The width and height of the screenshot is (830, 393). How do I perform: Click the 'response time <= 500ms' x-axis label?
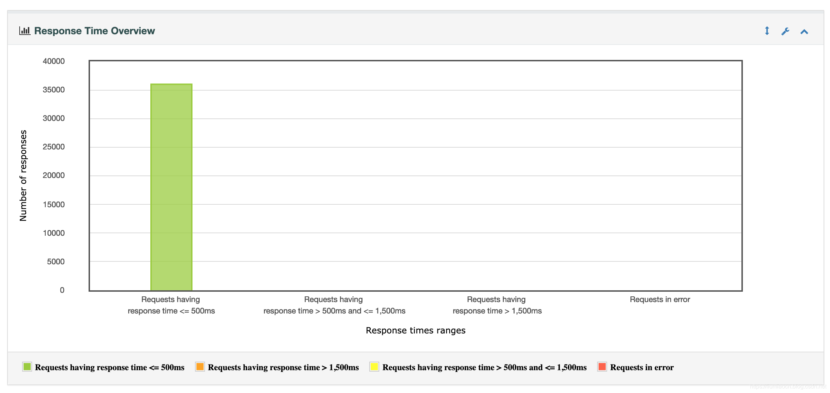click(171, 311)
